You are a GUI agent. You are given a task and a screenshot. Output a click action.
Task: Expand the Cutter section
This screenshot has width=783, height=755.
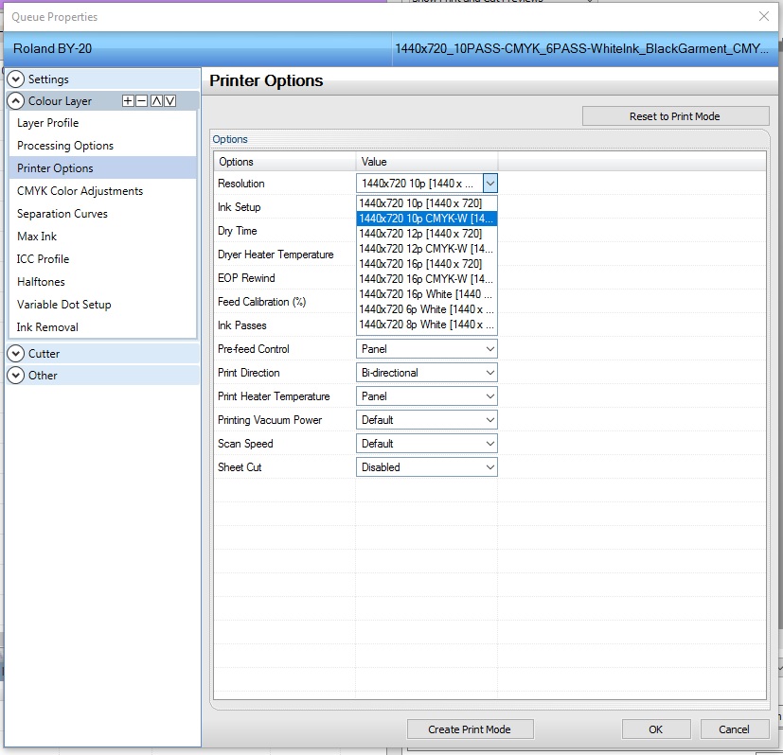pyautogui.click(x=16, y=353)
